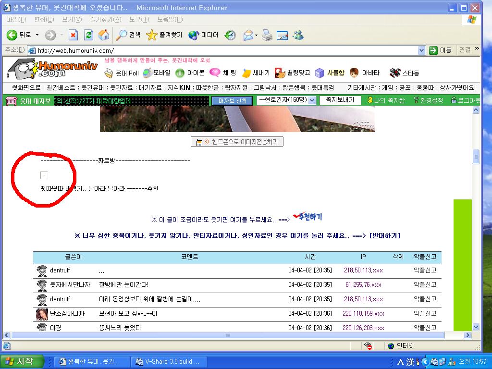
Task: Open the 웃대 Poll icon link
Action: [122, 73]
